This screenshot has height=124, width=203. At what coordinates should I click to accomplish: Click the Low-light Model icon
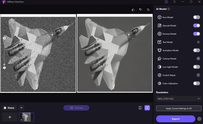159,67
